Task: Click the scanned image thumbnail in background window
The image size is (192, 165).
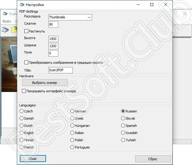Action: coord(9,65)
